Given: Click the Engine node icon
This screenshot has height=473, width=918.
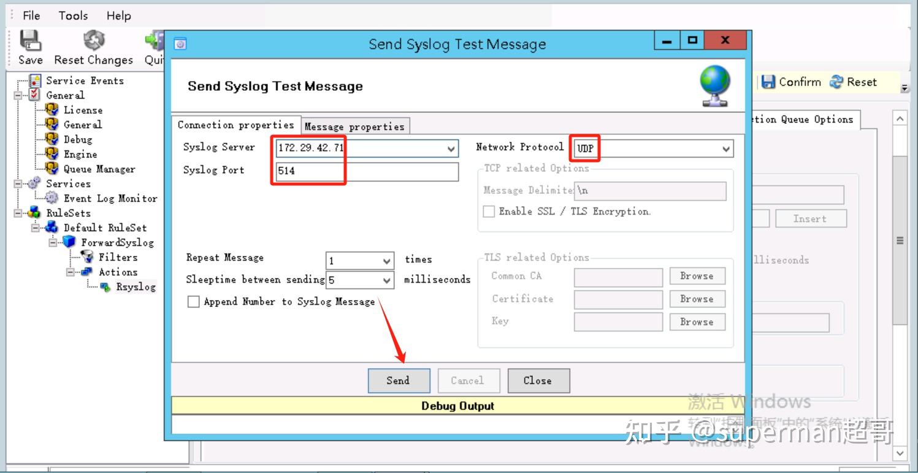Looking at the screenshot, I should click(52, 154).
